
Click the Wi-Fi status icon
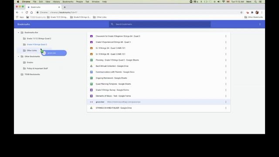pos(224,2)
